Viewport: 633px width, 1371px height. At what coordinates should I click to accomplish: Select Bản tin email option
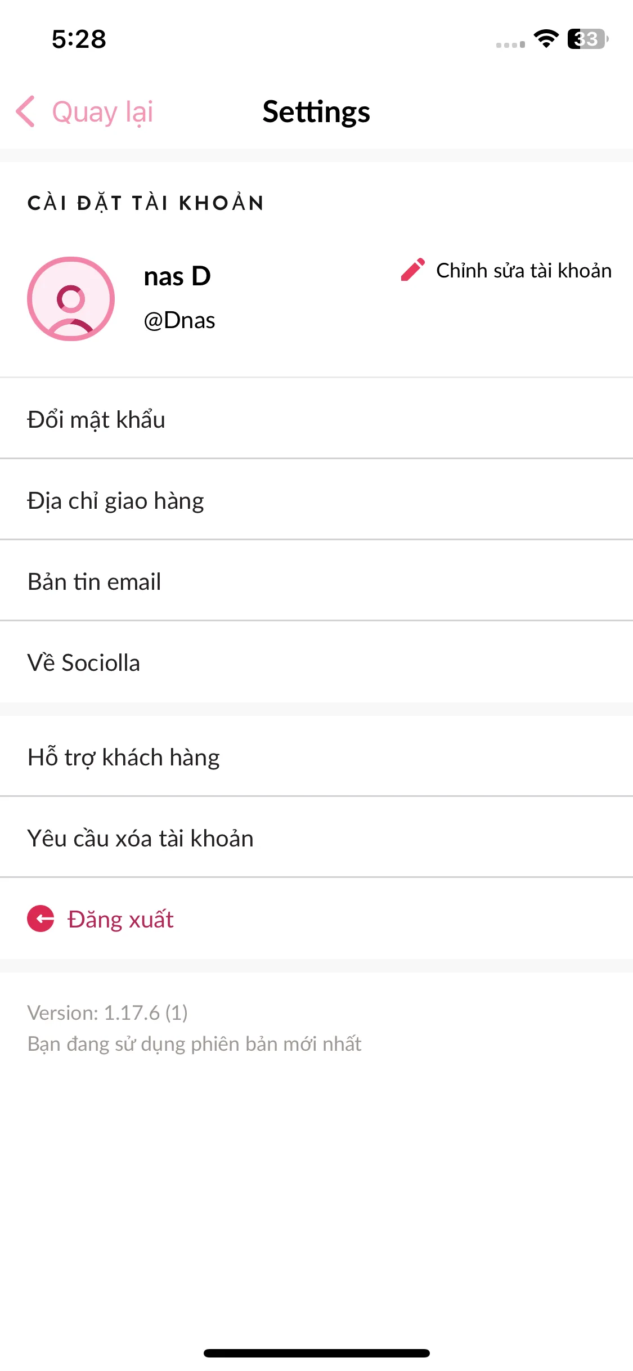[316, 581]
